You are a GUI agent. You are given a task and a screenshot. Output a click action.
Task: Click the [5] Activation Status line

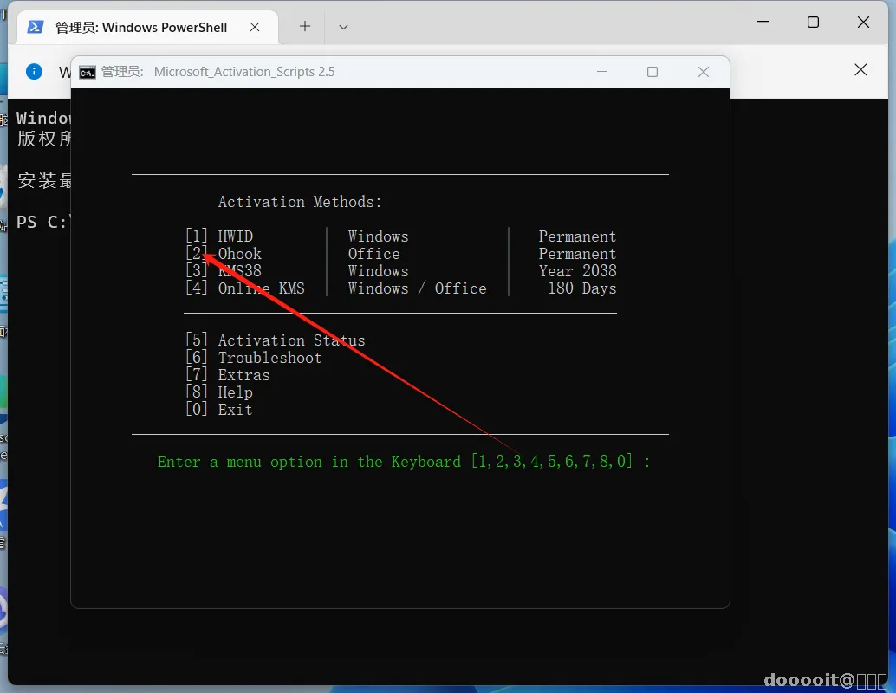tap(276, 340)
